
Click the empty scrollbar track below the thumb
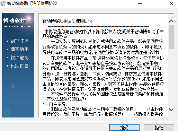(x=171, y=78)
